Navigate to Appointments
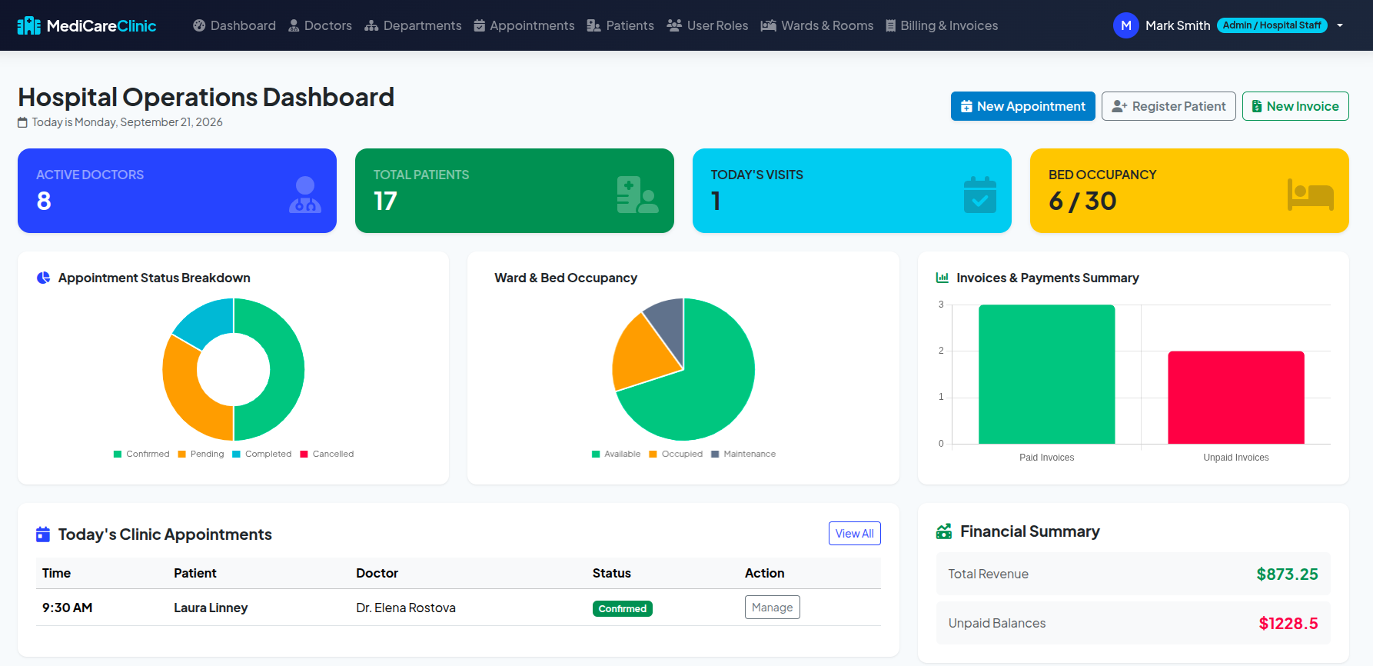This screenshot has width=1373, height=666. (524, 25)
